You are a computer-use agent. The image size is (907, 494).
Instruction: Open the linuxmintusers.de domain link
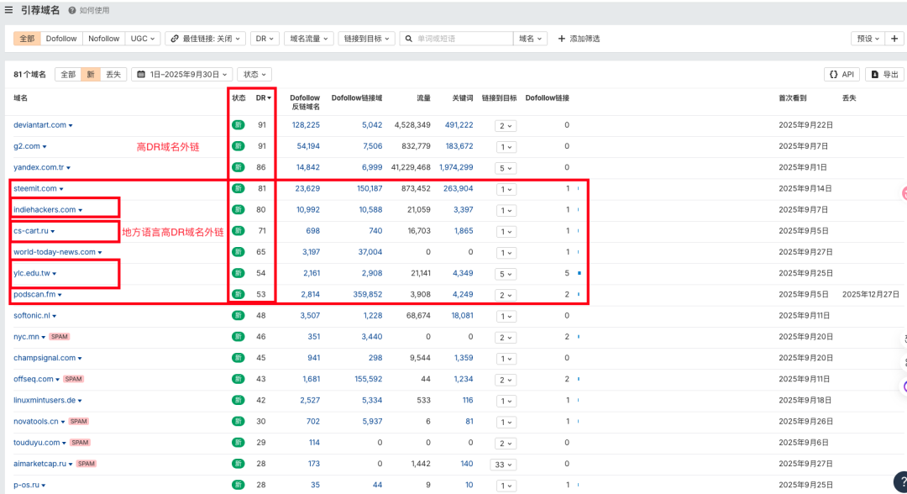point(45,400)
